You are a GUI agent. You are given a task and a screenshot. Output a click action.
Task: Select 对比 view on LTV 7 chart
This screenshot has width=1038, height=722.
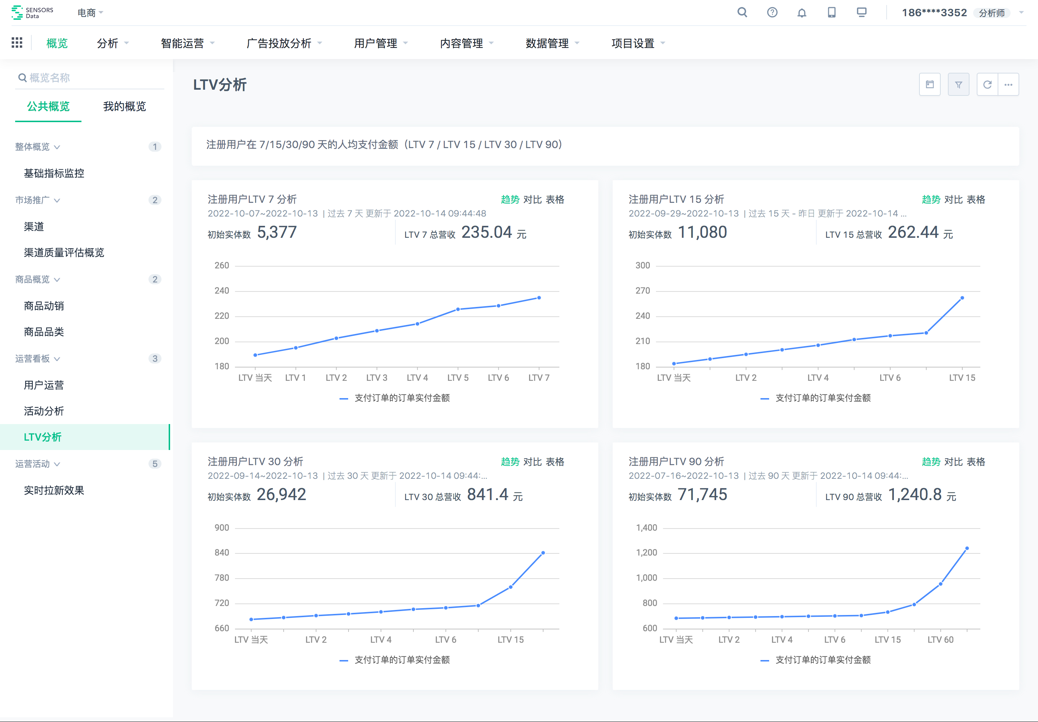(533, 200)
